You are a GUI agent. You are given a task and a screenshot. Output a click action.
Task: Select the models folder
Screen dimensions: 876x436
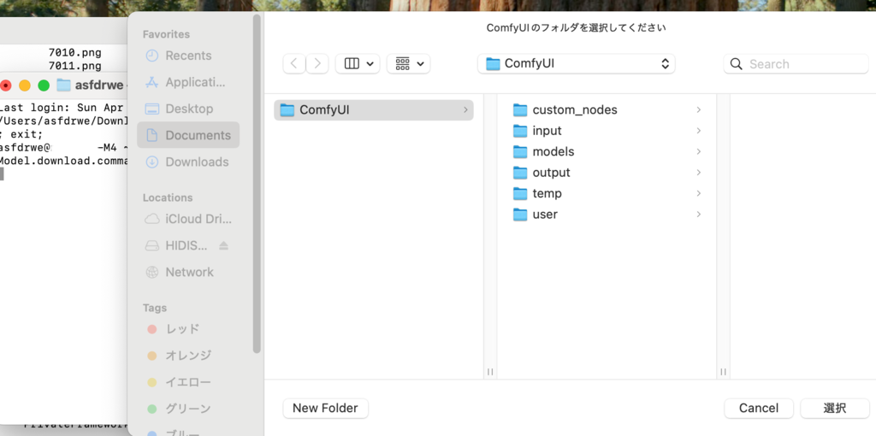pos(608,152)
